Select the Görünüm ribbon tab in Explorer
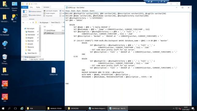This screenshot has height=111, width=197. click(46, 7)
